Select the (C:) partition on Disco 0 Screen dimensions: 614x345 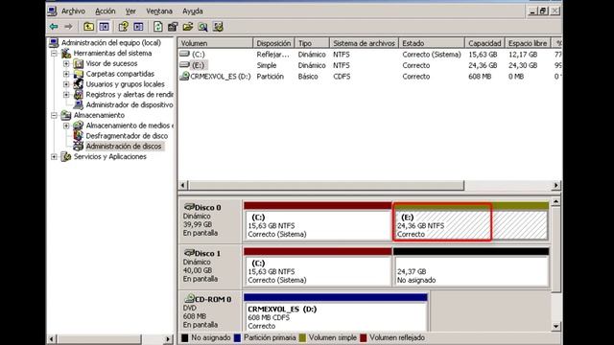click(318, 221)
